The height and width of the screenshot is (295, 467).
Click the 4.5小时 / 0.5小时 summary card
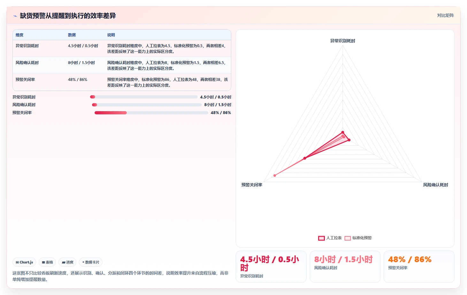[x=271, y=267]
